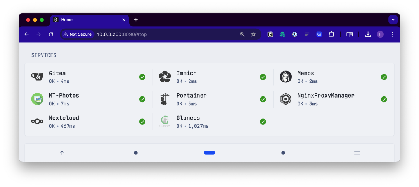Click NginxProxyManager's green status checkmark
Viewport: 419px width, 187px height.
click(x=384, y=99)
